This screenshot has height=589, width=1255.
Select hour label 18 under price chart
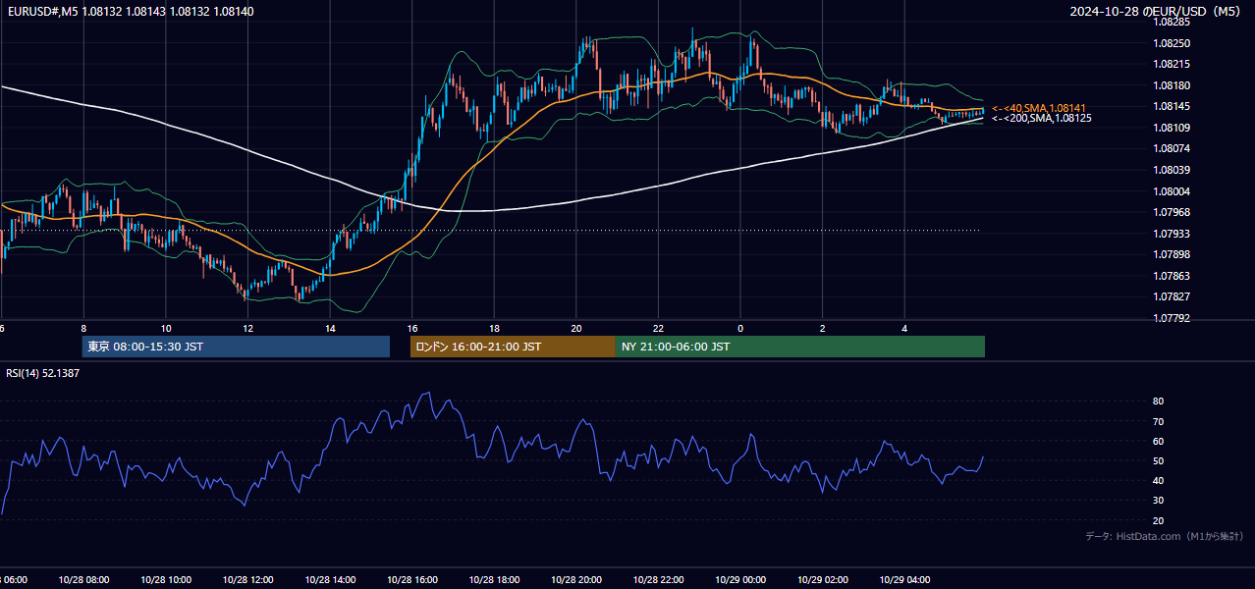coord(494,328)
